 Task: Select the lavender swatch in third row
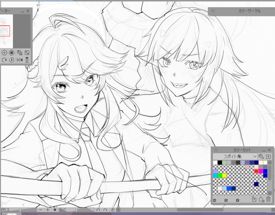[215, 171]
